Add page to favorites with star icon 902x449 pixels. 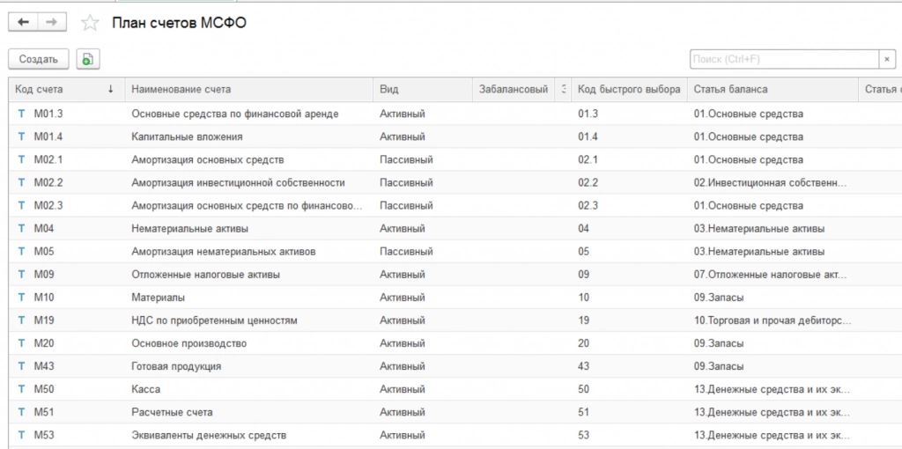tap(88, 24)
